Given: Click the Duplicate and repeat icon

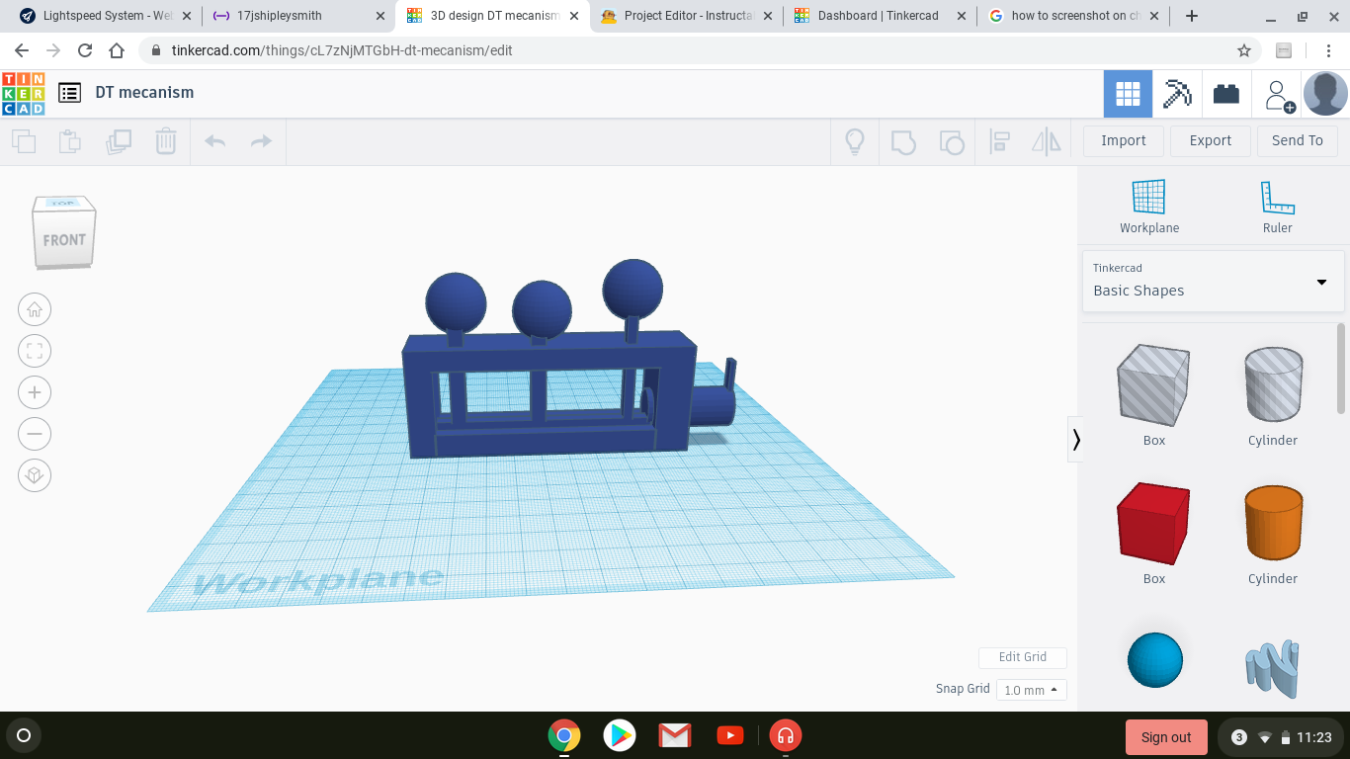Looking at the screenshot, I should pyautogui.click(x=119, y=141).
